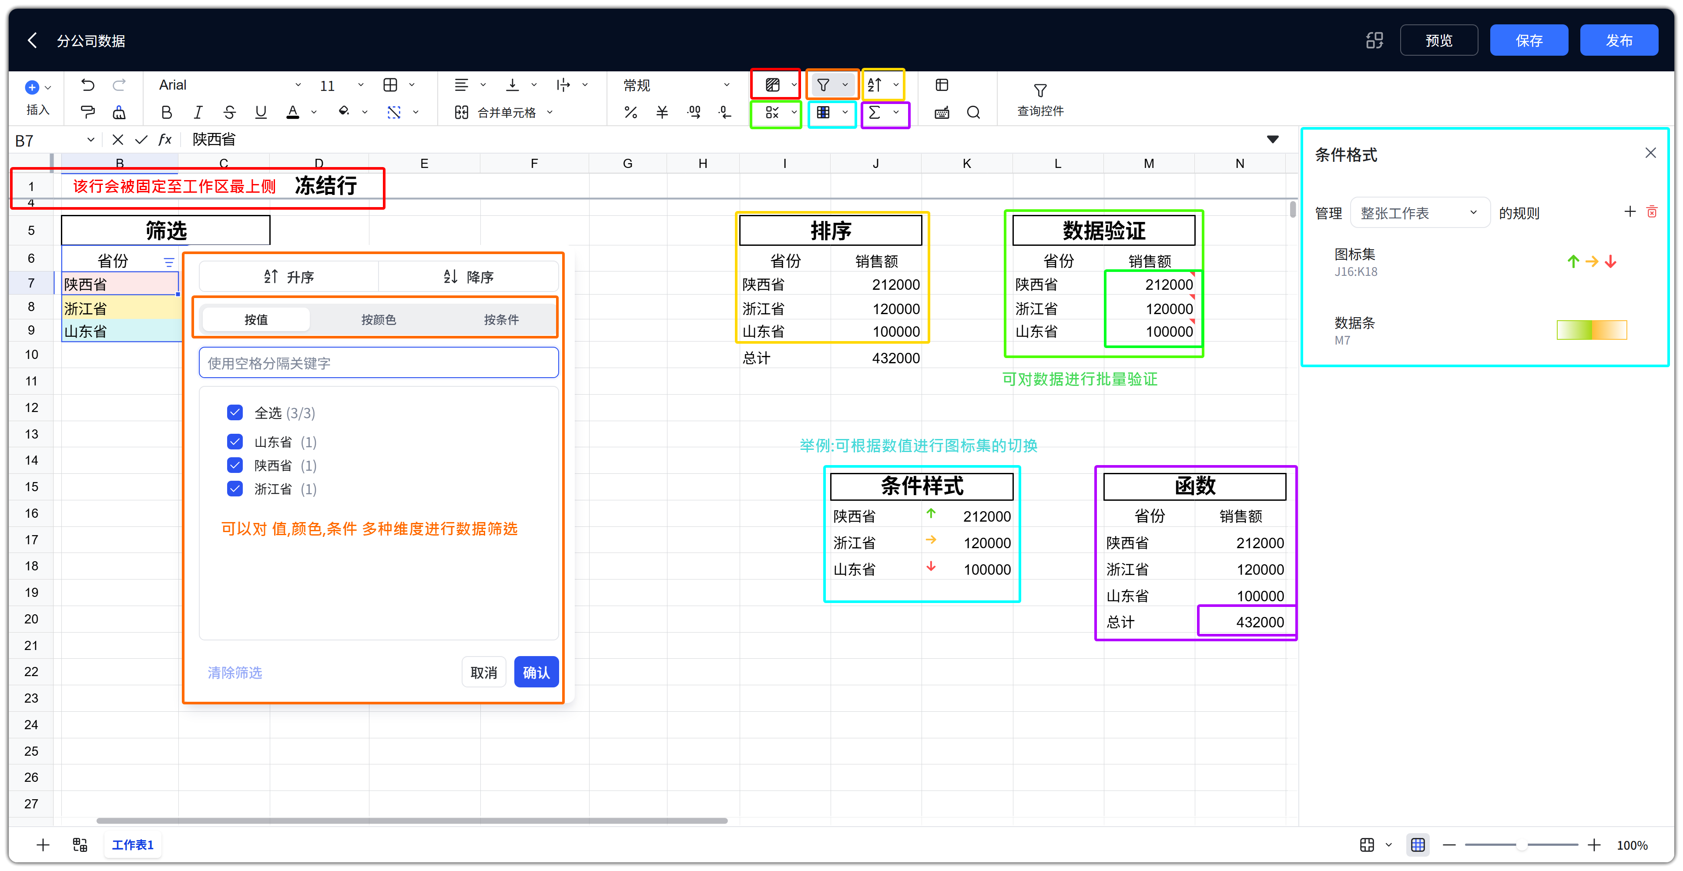Expand the 整张工作表 rule scope dropdown

(x=1420, y=212)
